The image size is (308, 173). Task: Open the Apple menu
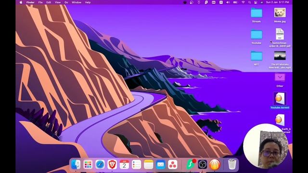click(x=21, y=2)
